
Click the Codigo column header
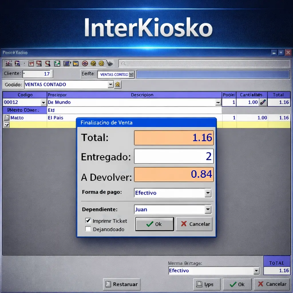(25, 95)
